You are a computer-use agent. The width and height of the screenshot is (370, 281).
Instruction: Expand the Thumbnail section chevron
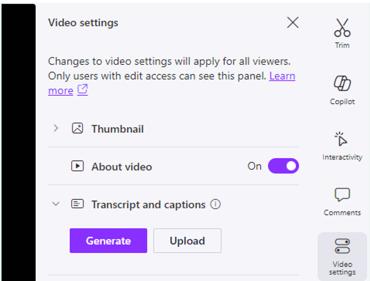tap(56, 129)
